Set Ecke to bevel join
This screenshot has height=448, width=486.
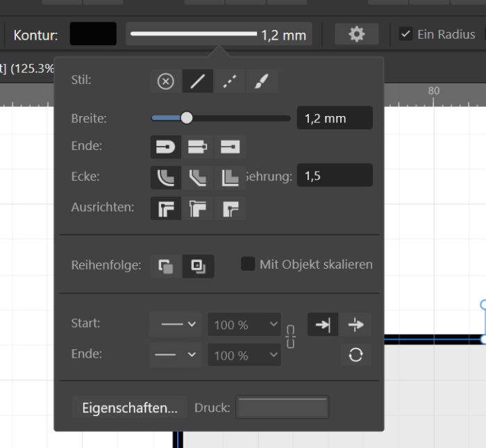click(x=198, y=178)
